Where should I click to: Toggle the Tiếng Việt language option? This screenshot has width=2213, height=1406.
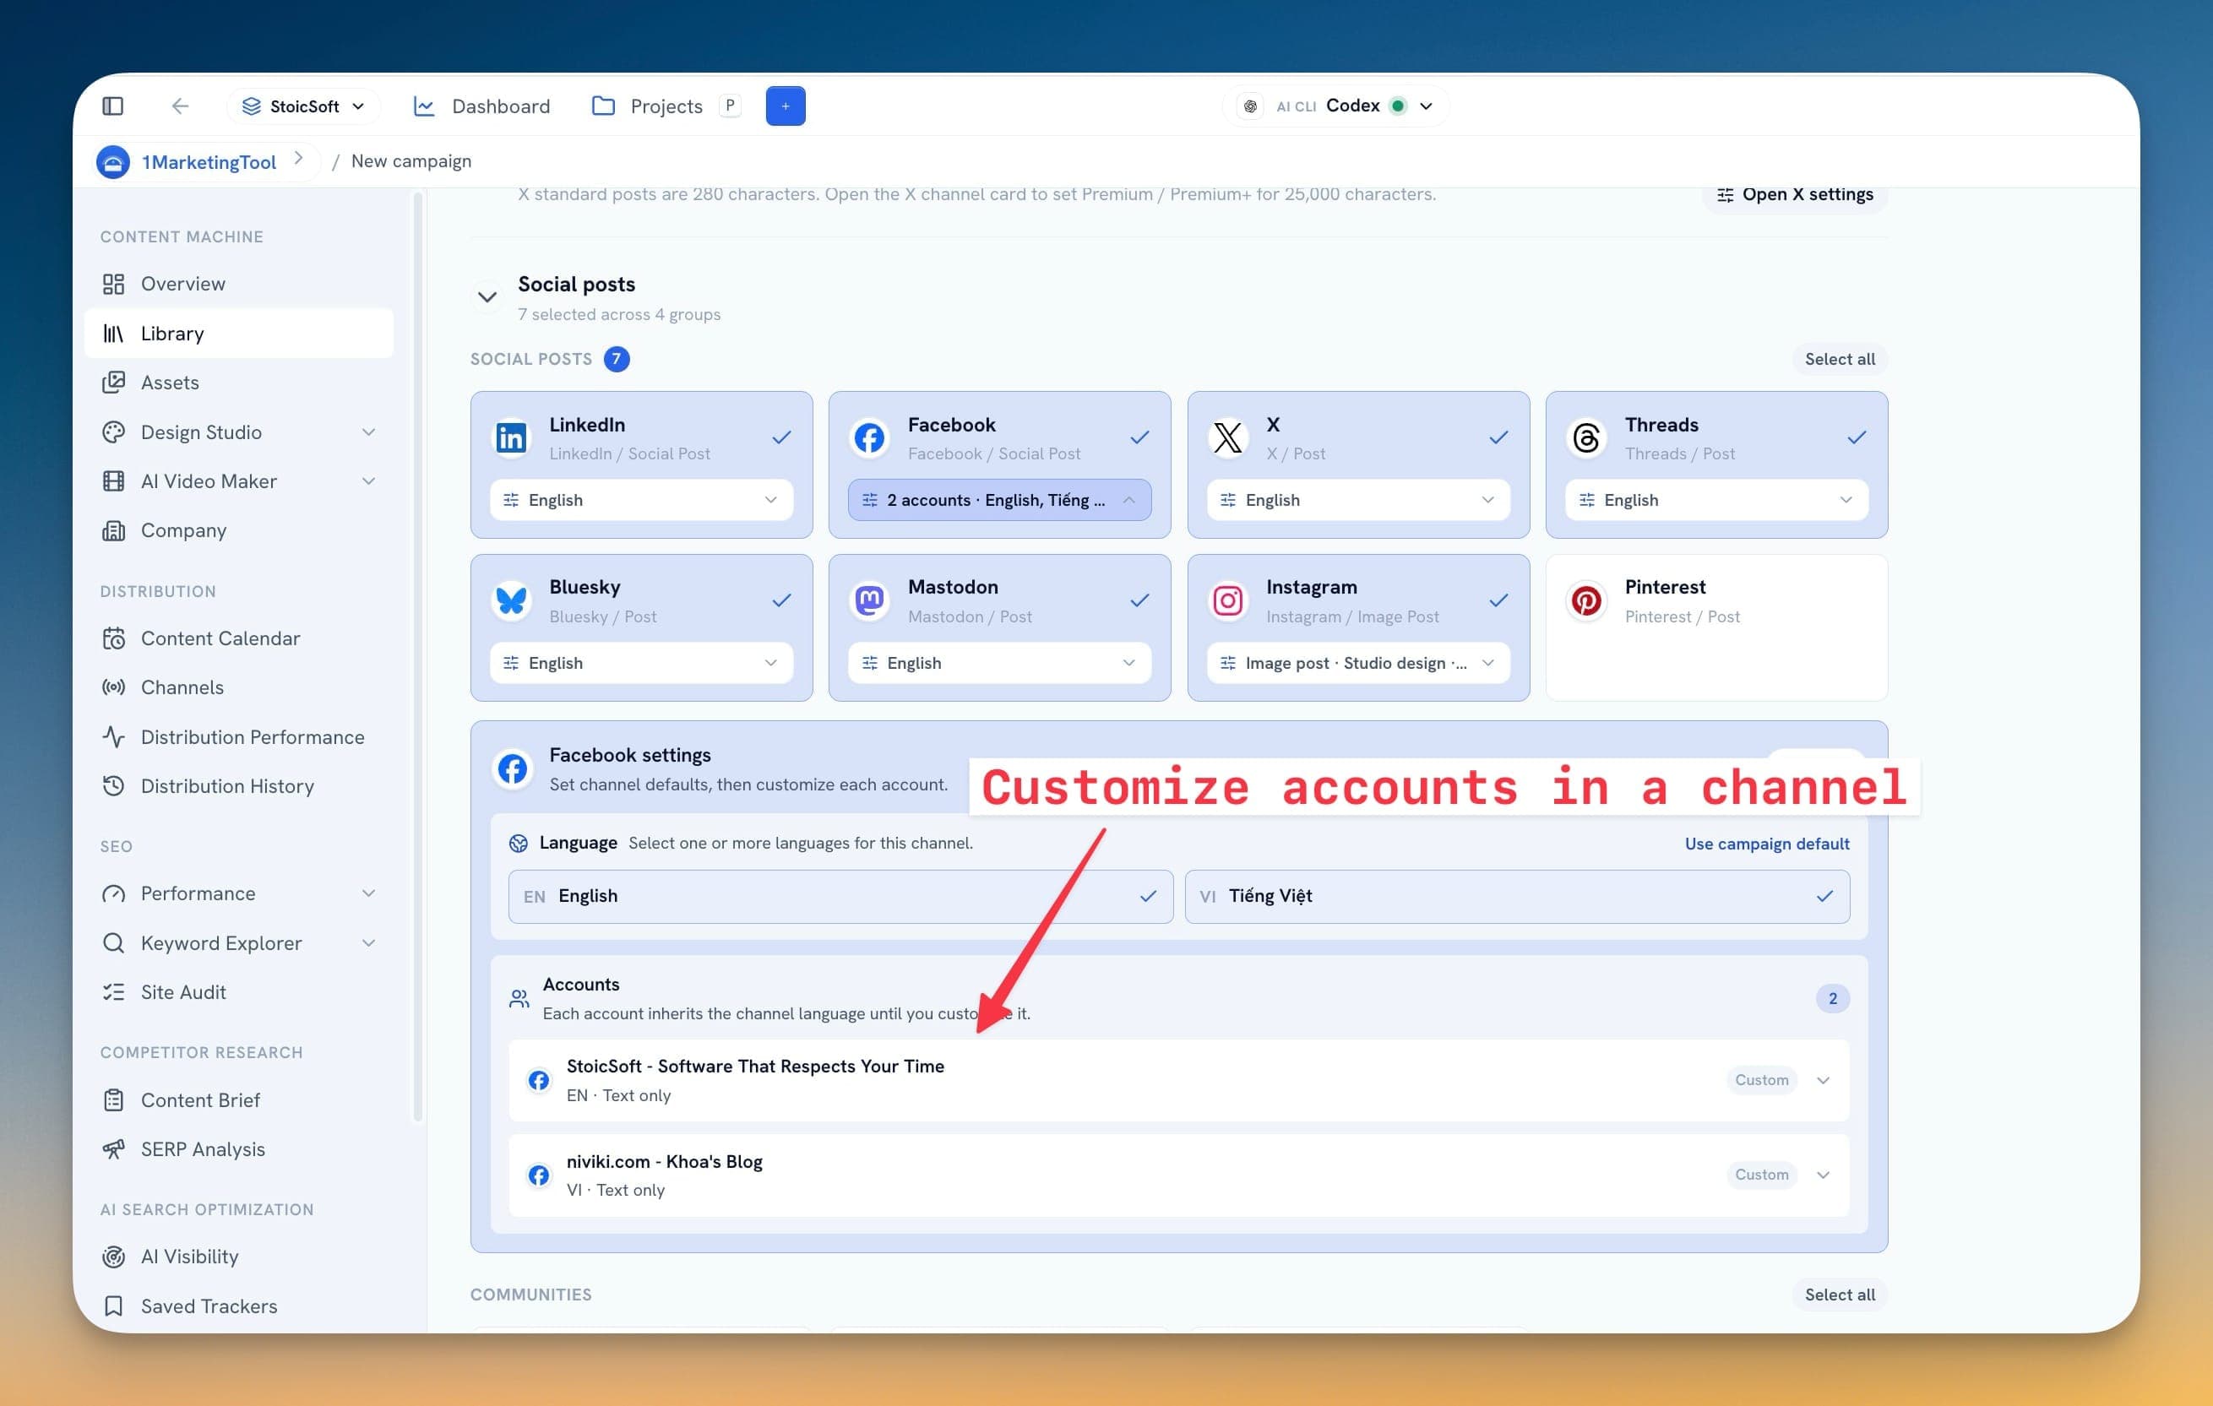1516,896
